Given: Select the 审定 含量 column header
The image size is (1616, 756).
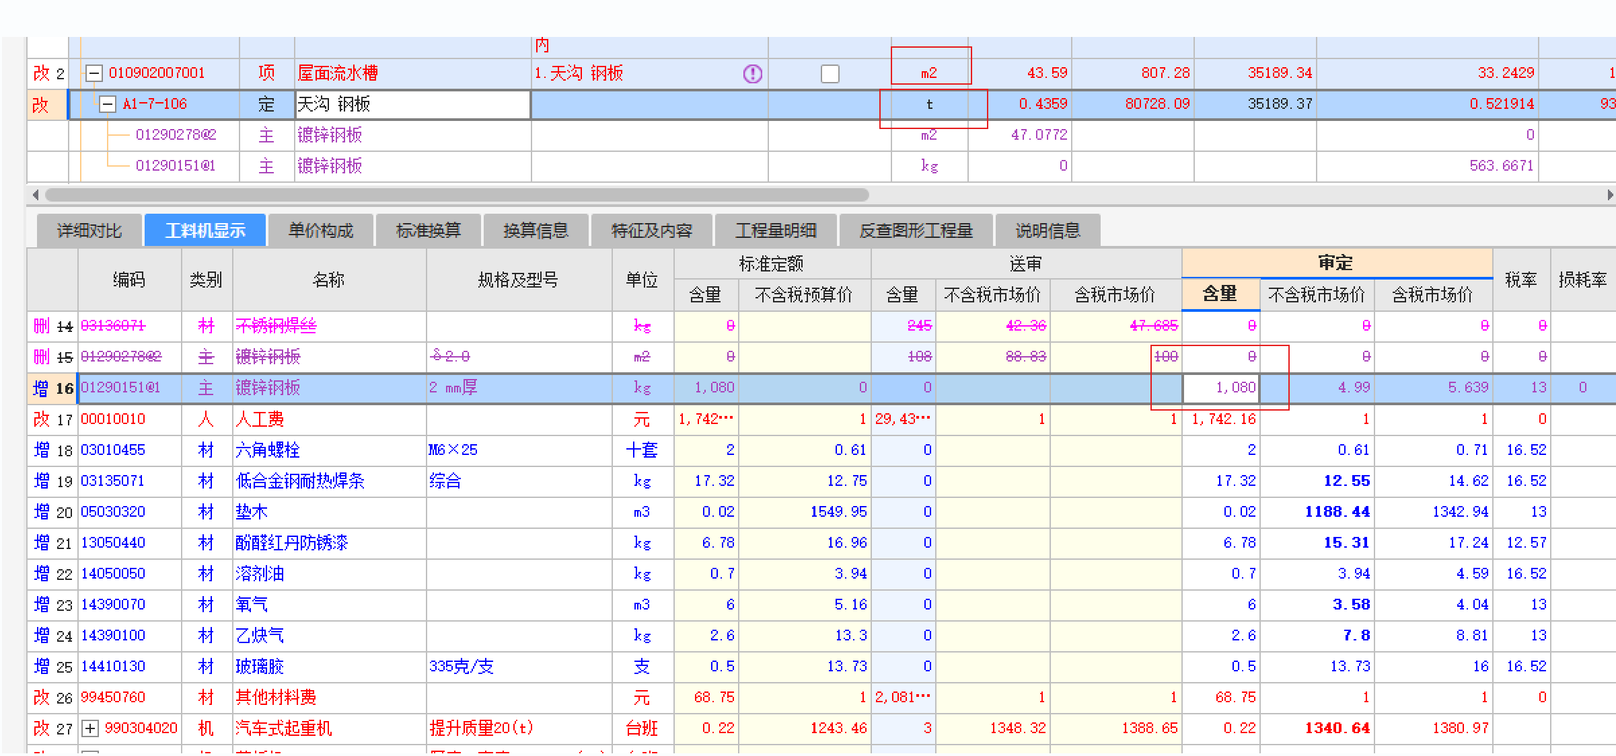Looking at the screenshot, I should click(1220, 294).
